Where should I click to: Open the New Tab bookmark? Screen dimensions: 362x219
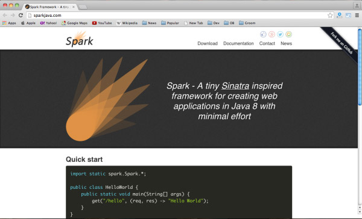194,23
